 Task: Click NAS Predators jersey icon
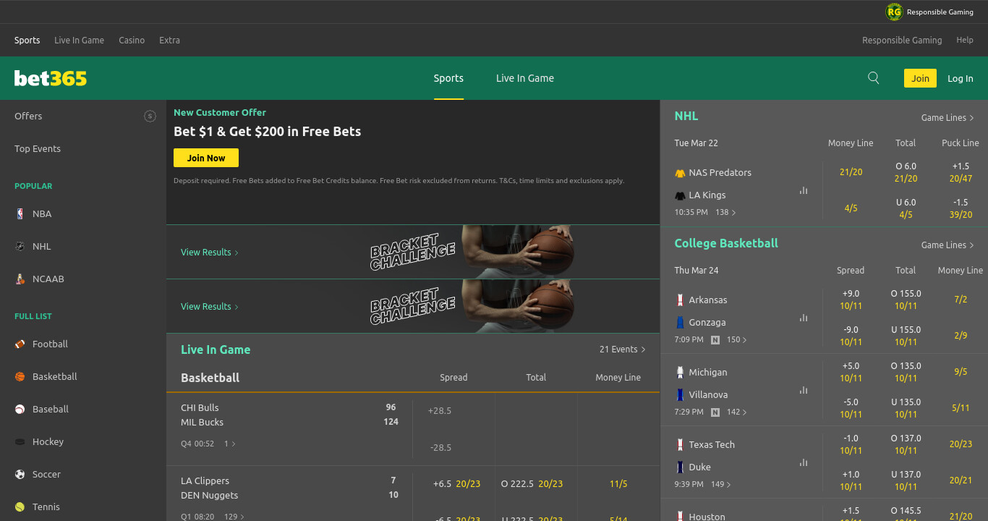680,173
